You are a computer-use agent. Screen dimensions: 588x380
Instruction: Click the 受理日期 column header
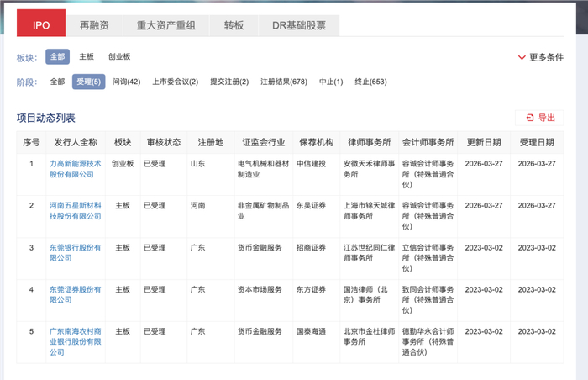coord(537,142)
